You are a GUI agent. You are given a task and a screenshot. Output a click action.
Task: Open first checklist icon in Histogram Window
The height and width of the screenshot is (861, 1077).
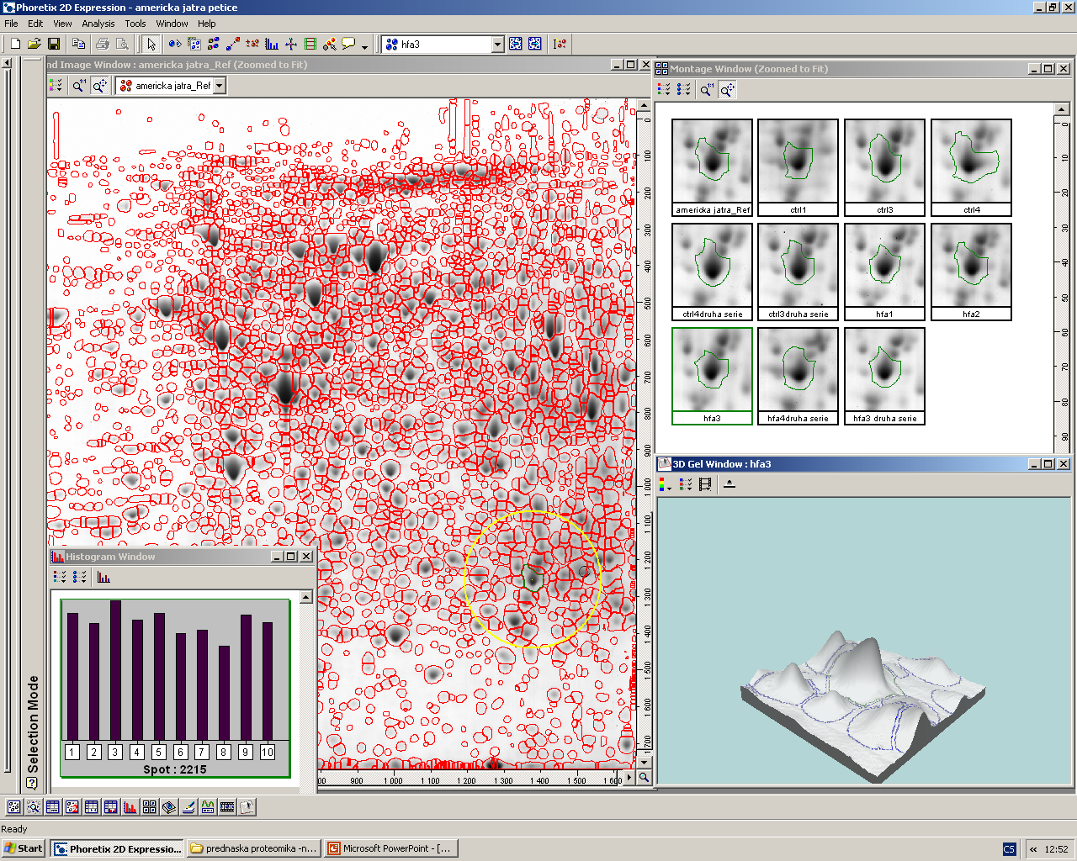click(60, 577)
